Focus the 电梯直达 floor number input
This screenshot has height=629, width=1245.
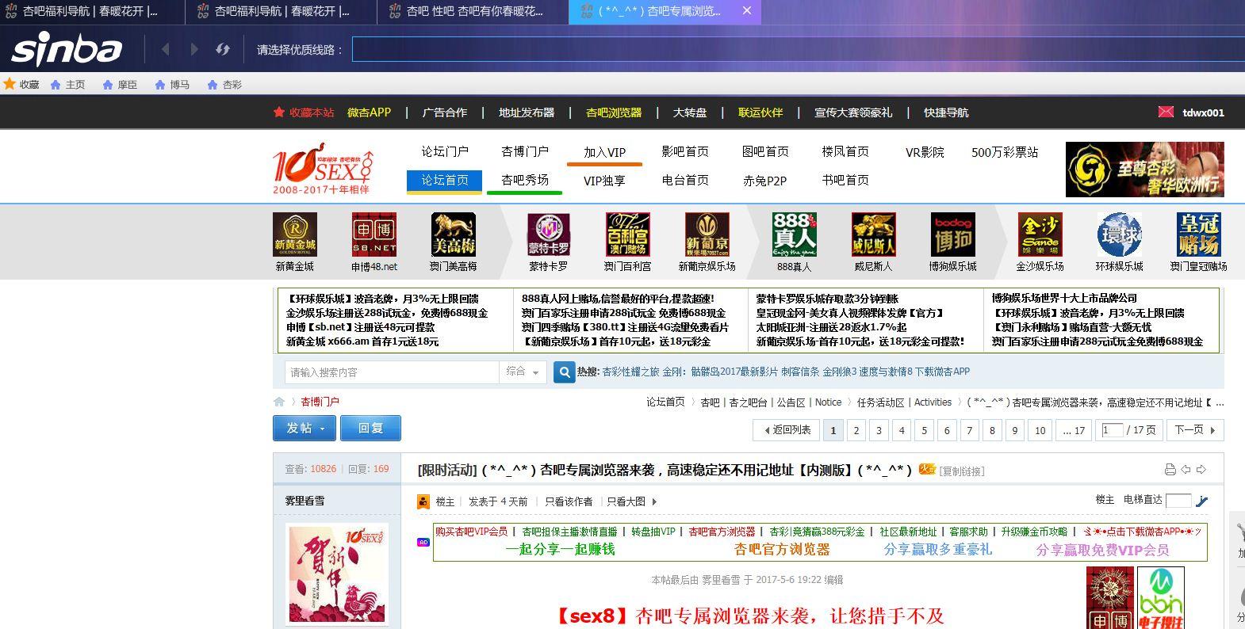pyautogui.click(x=1178, y=501)
